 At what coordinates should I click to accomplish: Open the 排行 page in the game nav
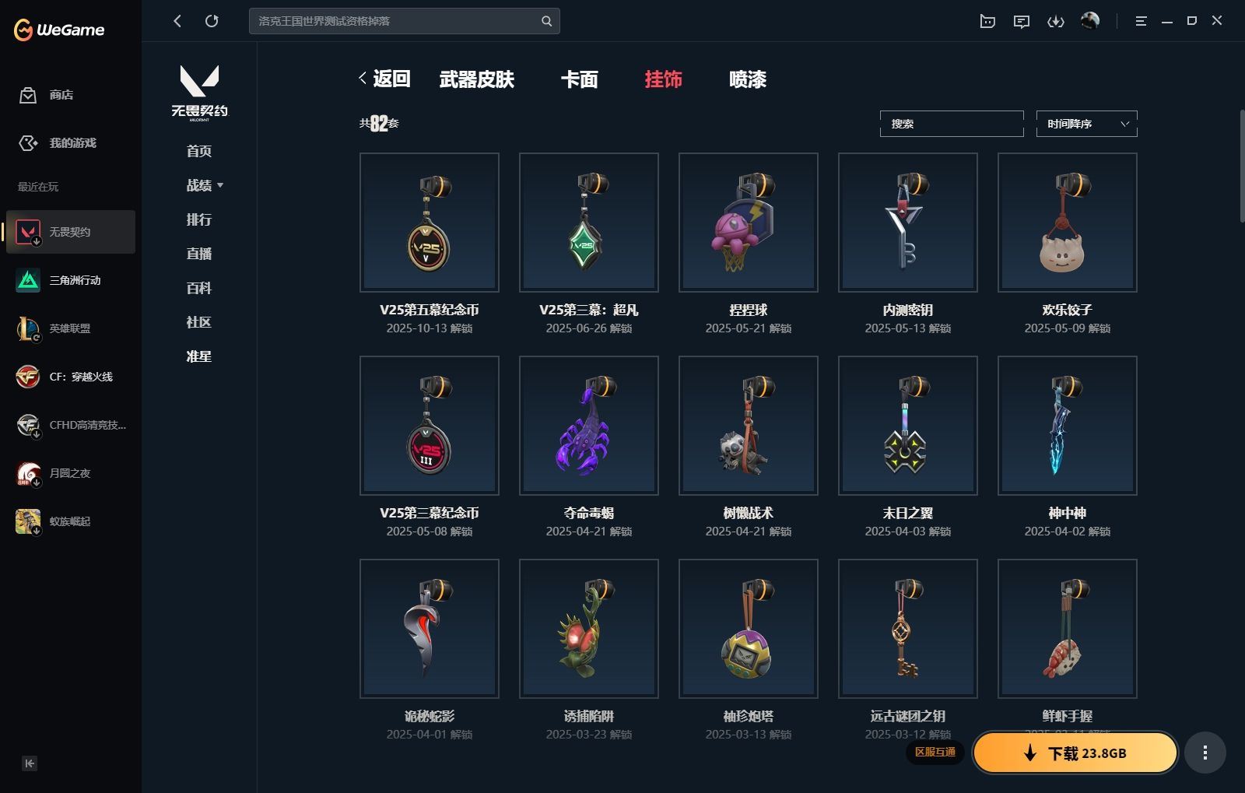[x=199, y=219]
